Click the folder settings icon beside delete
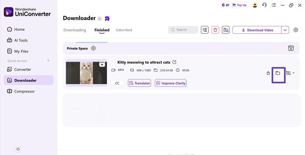 [225, 30]
